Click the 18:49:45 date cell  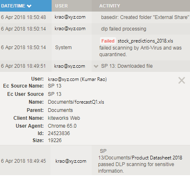24,161
